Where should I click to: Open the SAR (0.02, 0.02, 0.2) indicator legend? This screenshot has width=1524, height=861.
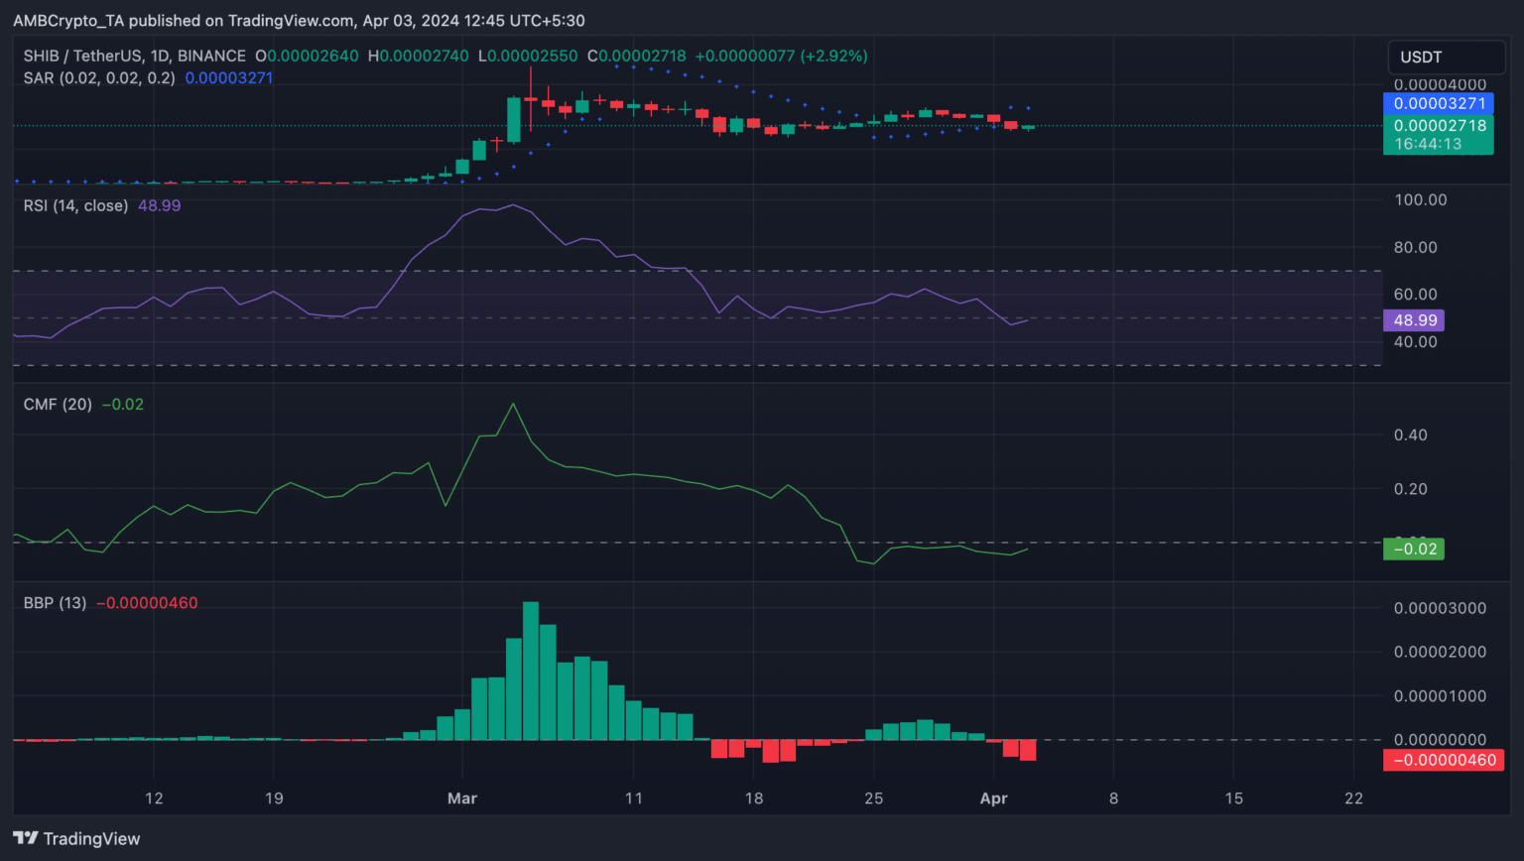click(x=99, y=77)
